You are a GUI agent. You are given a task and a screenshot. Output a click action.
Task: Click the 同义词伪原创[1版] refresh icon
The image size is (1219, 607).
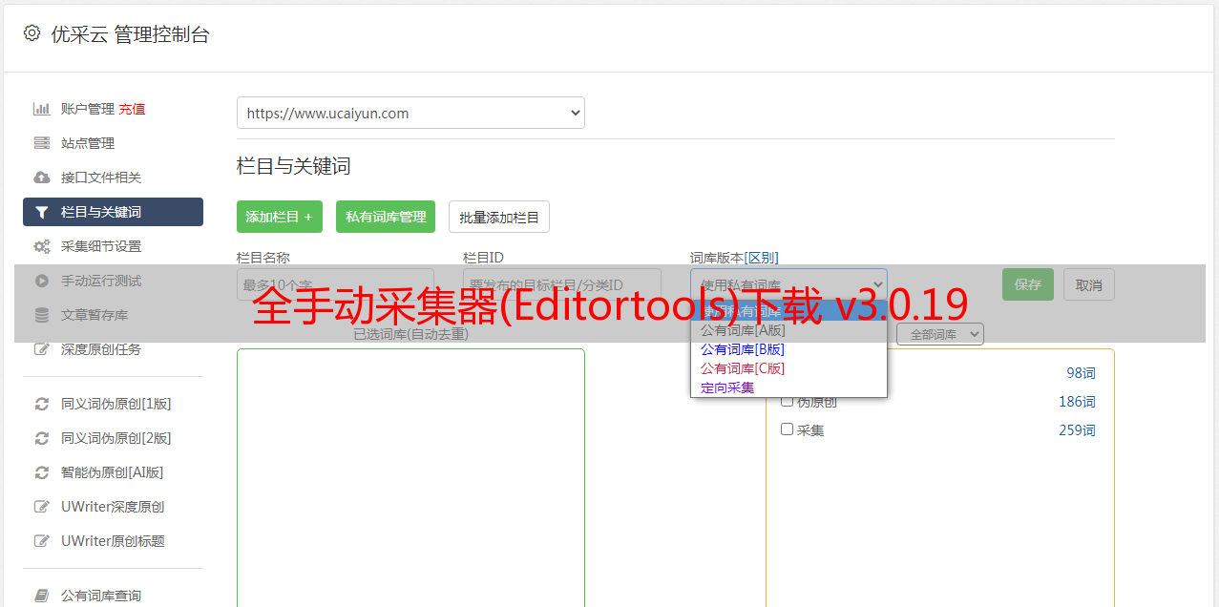tap(42, 404)
